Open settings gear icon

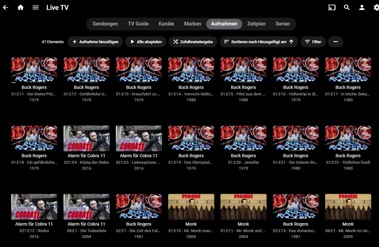click(x=376, y=7)
